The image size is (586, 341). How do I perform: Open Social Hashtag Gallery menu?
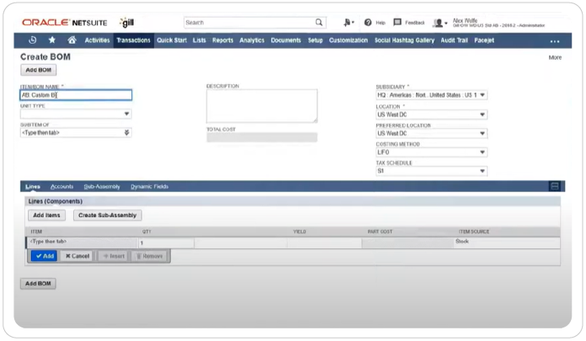coord(404,40)
